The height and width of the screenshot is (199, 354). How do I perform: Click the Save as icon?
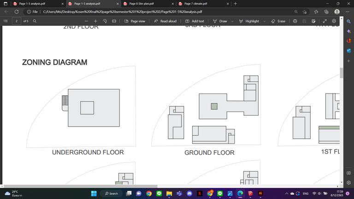tap(313, 21)
